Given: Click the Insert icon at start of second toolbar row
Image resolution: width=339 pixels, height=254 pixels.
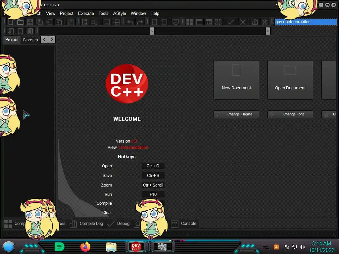Looking at the screenshot, I should [11, 31].
